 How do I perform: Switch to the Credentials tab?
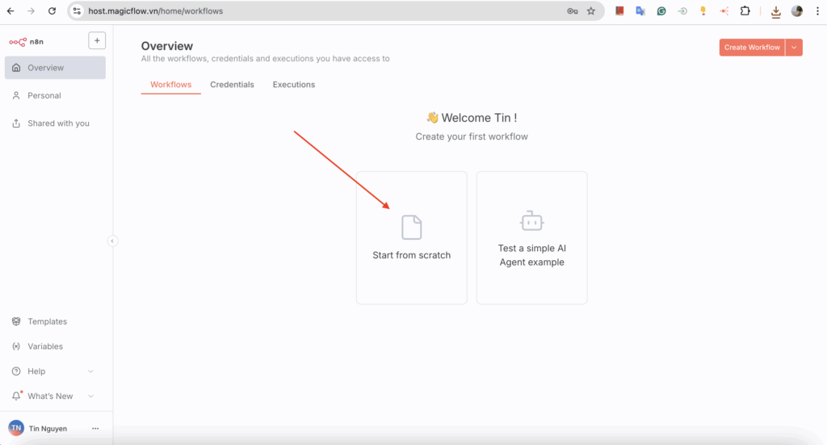click(232, 85)
